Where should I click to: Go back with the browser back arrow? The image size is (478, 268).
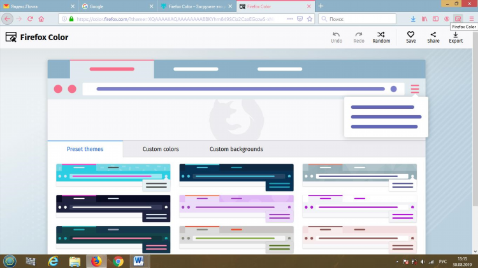pyautogui.click(x=7, y=19)
